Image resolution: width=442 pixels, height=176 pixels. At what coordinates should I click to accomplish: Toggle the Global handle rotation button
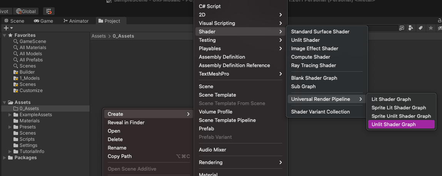(26, 11)
